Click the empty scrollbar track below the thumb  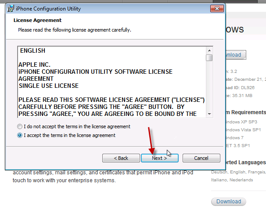click(x=209, y=88)
